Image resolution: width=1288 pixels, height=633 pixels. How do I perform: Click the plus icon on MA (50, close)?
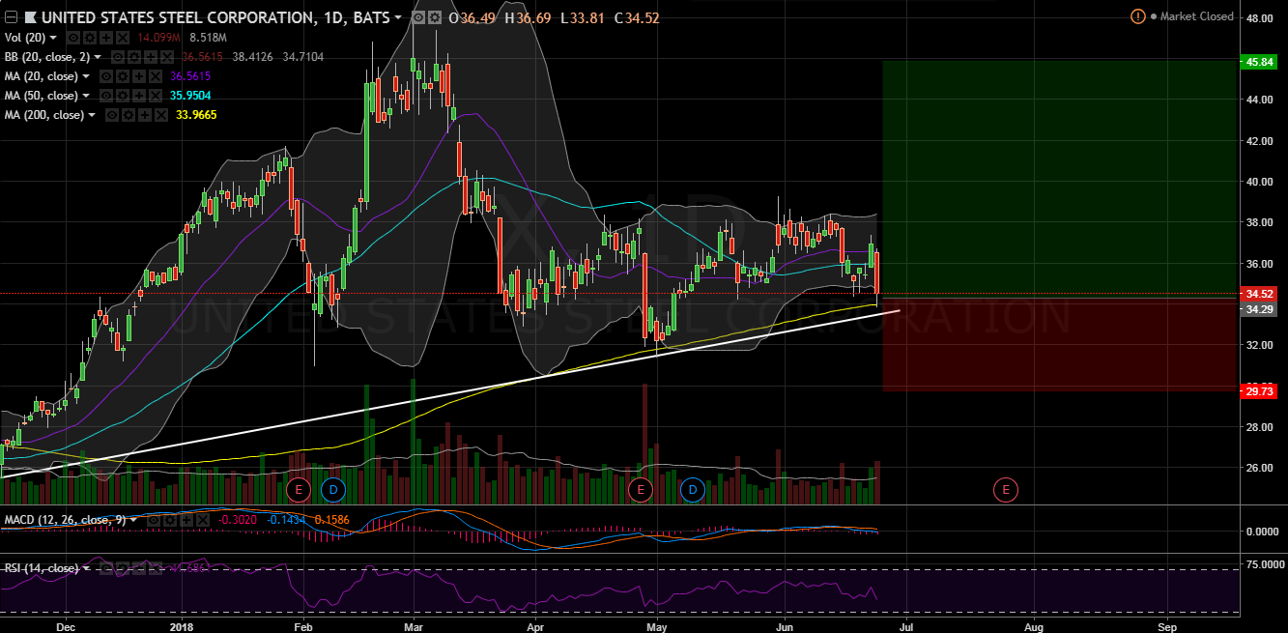coord(139,96)
